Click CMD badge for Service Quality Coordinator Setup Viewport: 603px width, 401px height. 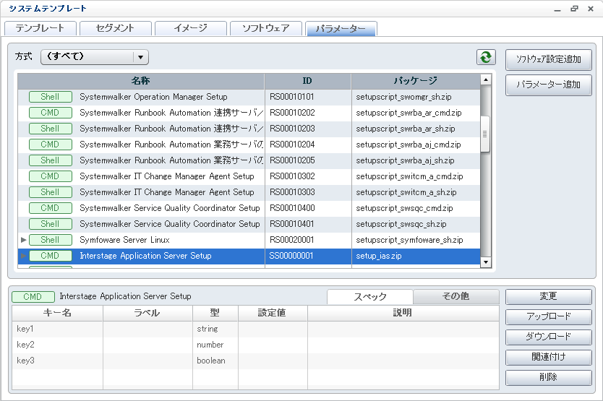(x=50, y=208)
